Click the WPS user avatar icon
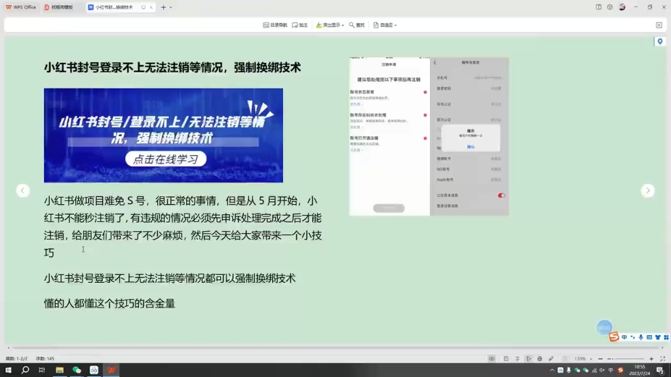 click(x=623, y=7)
